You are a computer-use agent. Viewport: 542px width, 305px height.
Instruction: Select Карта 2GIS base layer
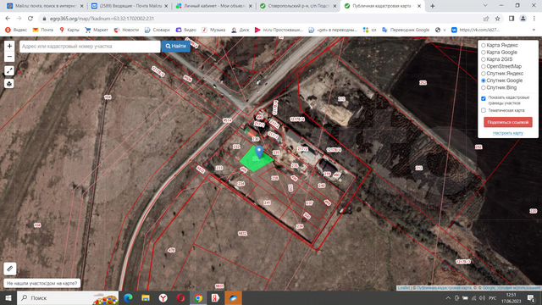coord(484,59)
